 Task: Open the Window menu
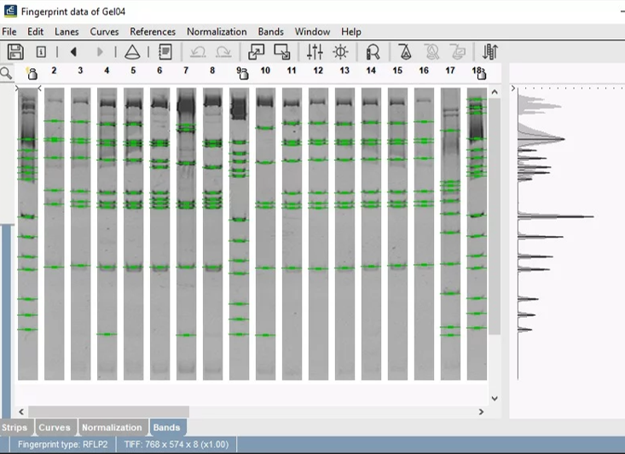(312, 32)
